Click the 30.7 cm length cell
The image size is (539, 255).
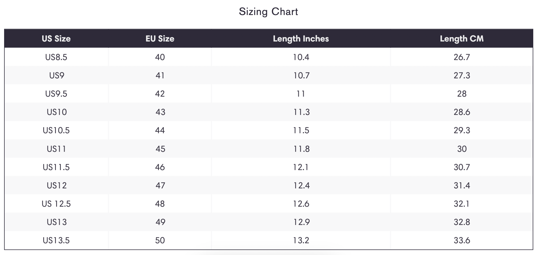pyautogui.click(x=462, y=167)
